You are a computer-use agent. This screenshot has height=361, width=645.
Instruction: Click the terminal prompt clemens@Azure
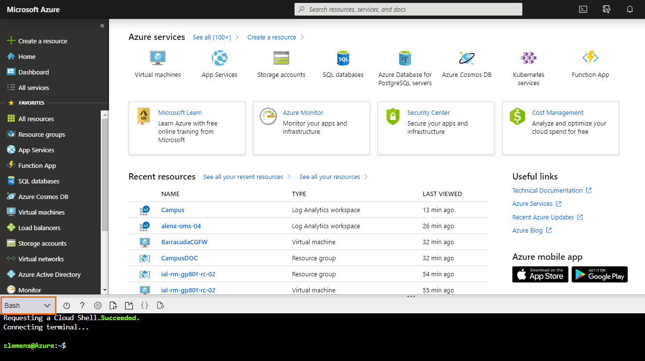click(34, 345)
